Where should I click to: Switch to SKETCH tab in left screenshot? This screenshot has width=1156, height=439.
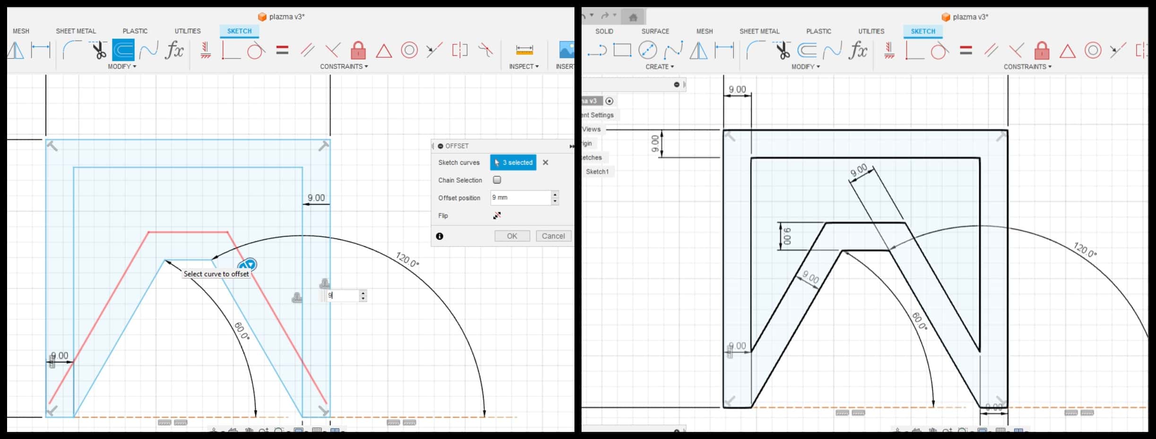pos(239,31)
